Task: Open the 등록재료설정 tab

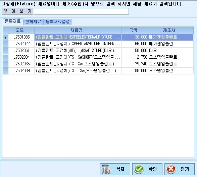Action: (x=57, y=22)
